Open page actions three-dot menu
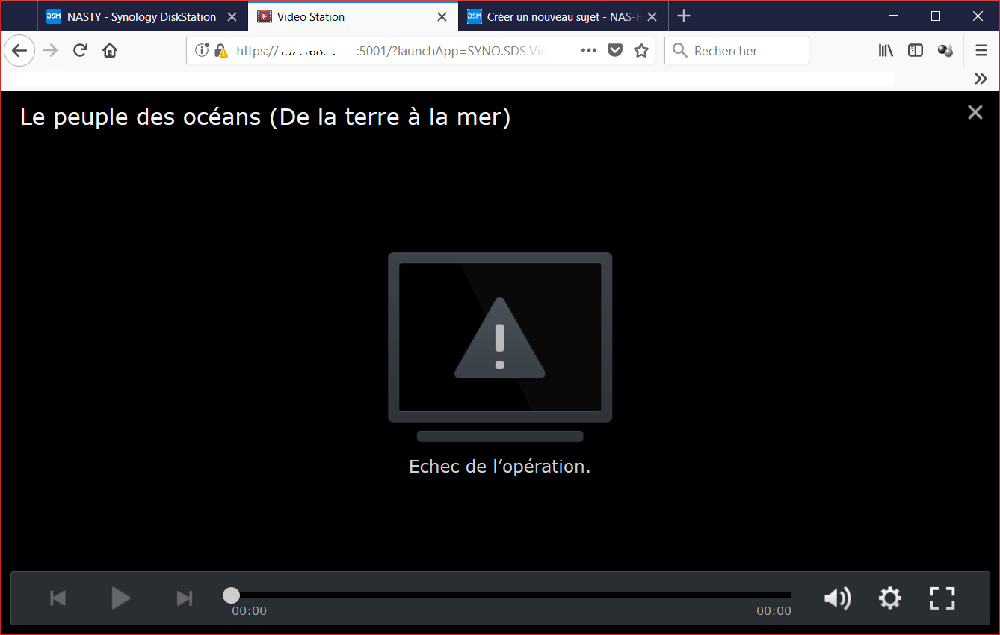Image resolution: width=1000 pixels, height=635 pixels. [x=589, y=50]
